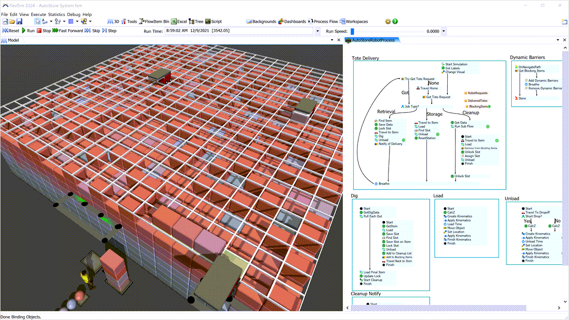Viewport: 569px width, 320px height.
Task: Open the Execute menu
Action: pyautogui.click(x=38, y=14)
